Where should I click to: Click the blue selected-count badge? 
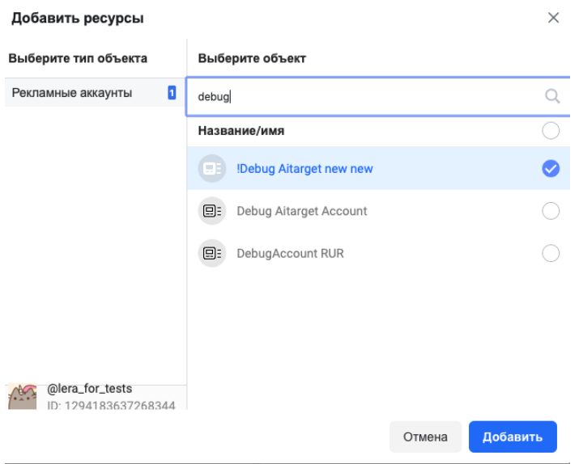coord(172,92)
